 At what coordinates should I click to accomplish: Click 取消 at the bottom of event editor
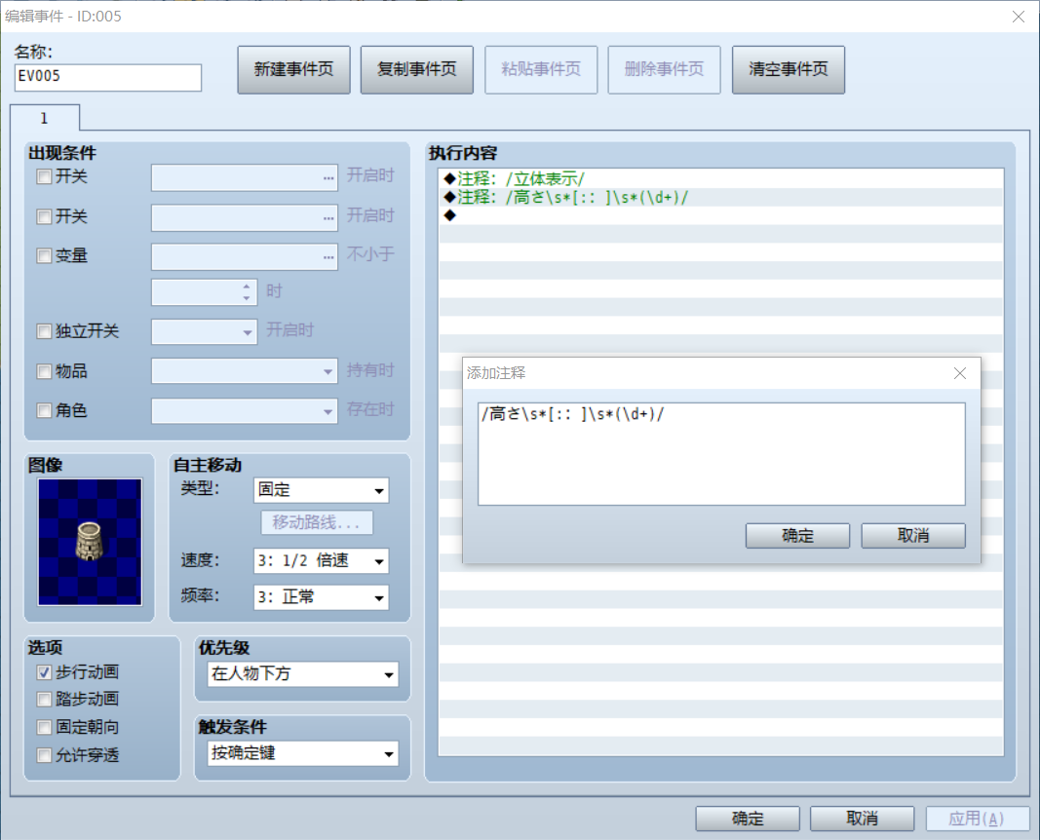tap(862, 819)
